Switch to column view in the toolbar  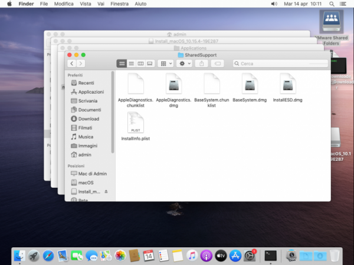point(140,64)
